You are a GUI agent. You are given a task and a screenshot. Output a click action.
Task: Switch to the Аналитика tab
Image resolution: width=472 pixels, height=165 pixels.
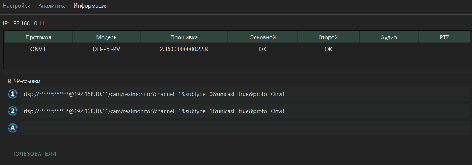(x=52, y=6)
